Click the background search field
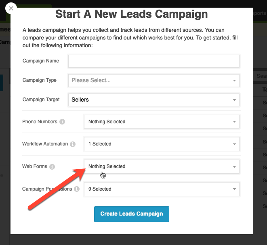 tap(261, 76)
